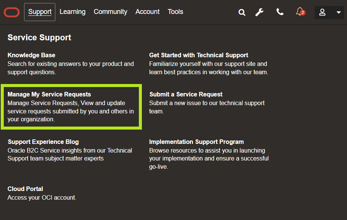Click Submit a Service Request

click(186, 95)
